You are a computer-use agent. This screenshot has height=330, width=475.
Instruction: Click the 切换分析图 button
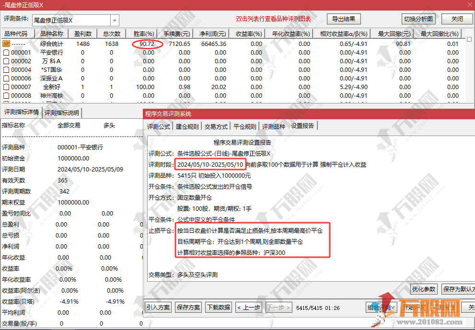[x=418, y=19]
